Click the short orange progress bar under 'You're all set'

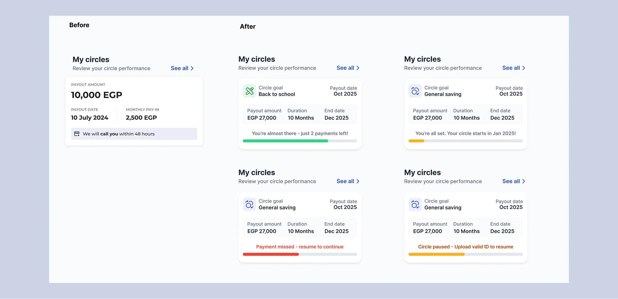point(417,141)
